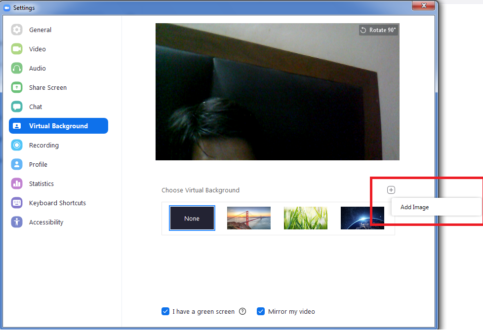Open the Recording settings icon
This screenshot has width=483, height=331.
point(17,145)
